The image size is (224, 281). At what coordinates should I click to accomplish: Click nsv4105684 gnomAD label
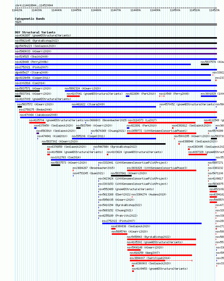[75, 152]
